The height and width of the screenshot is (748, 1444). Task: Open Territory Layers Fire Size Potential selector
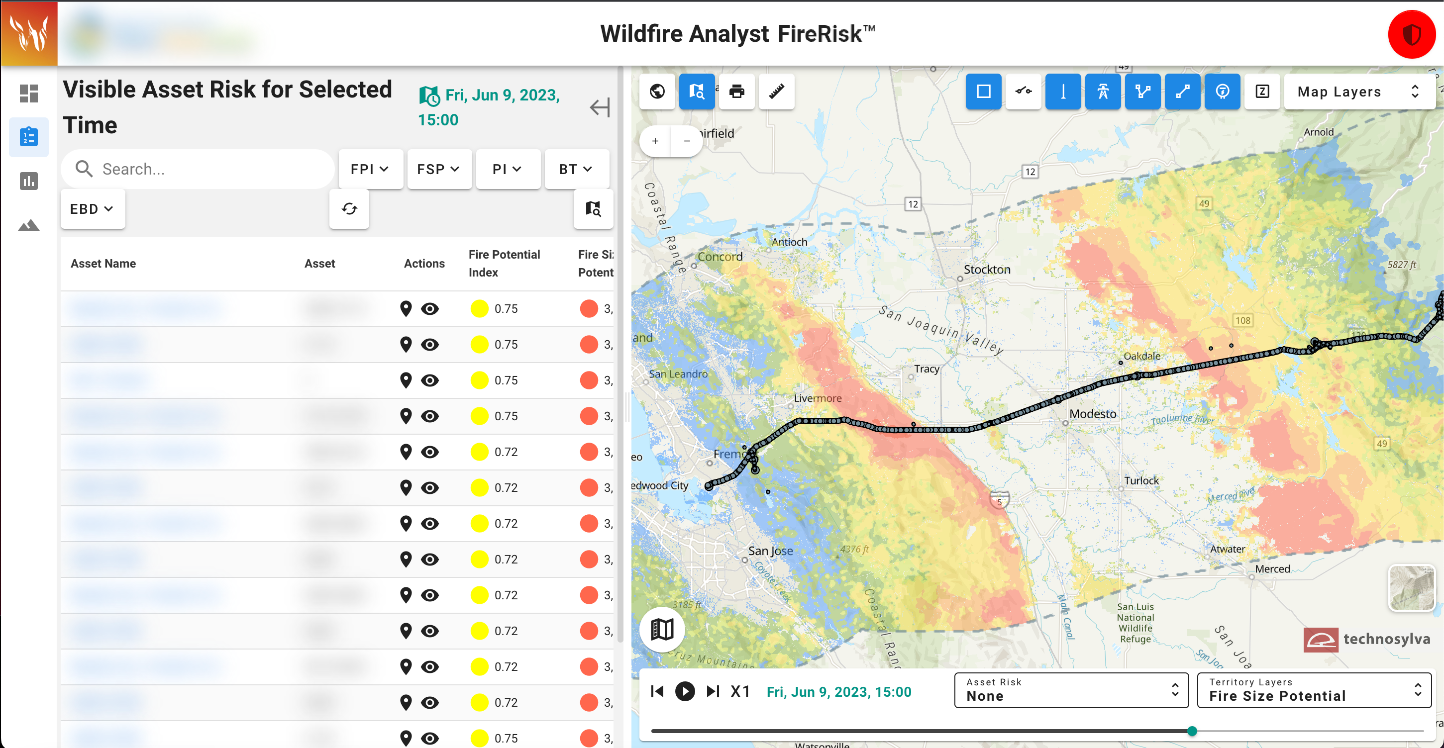[x=1314, y=690]
